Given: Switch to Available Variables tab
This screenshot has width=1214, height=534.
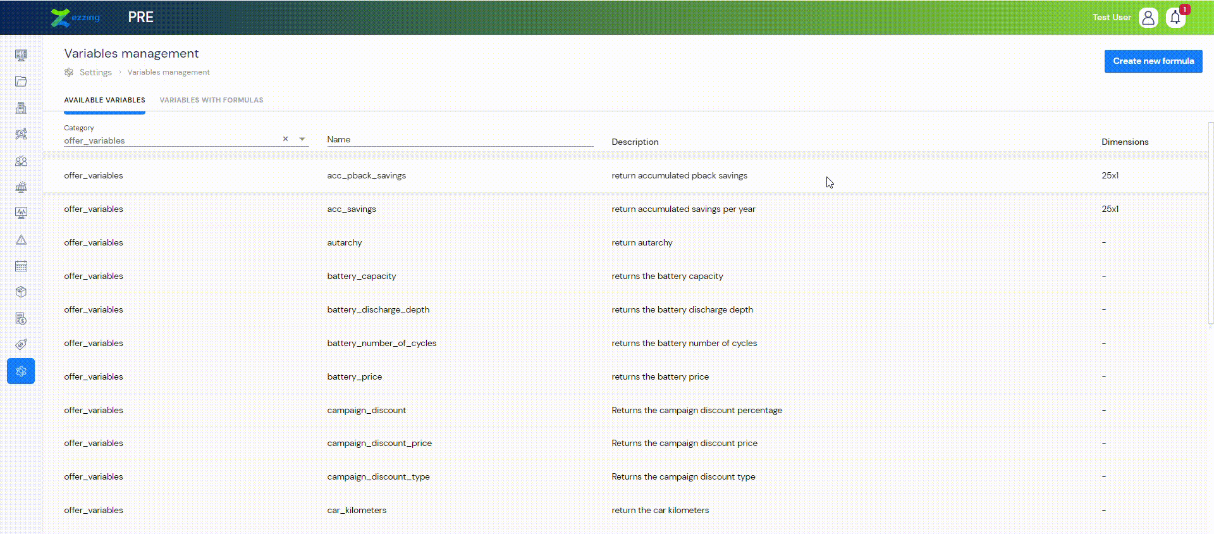Looking at the screenshot, I should [104, 100].
